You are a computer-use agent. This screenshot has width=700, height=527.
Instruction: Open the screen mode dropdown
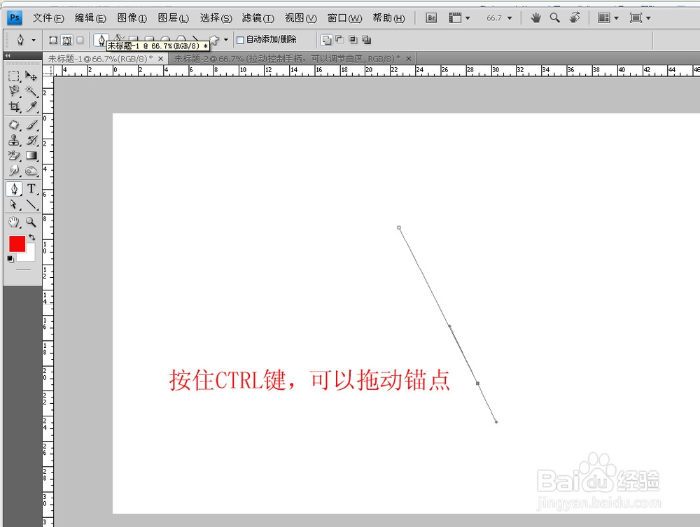click(649, 17)
